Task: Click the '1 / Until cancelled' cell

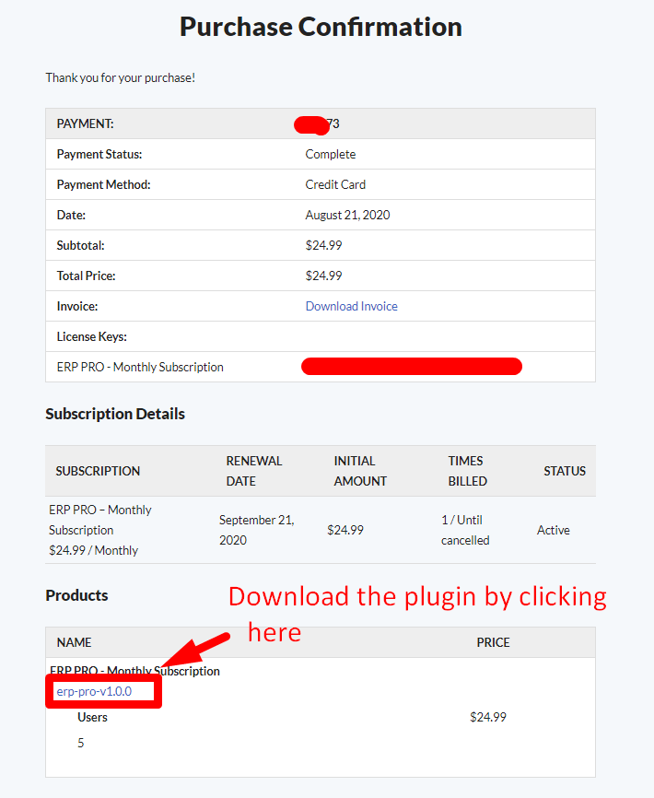Action: (x=465, y=530)
